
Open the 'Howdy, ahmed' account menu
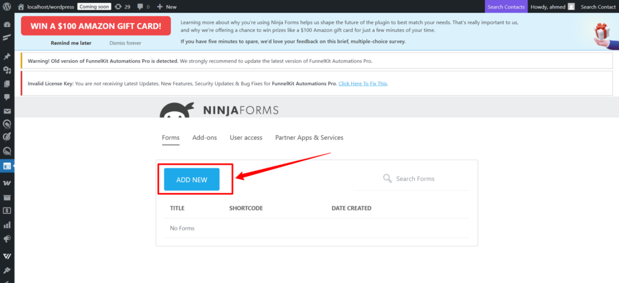pos(552,7)
